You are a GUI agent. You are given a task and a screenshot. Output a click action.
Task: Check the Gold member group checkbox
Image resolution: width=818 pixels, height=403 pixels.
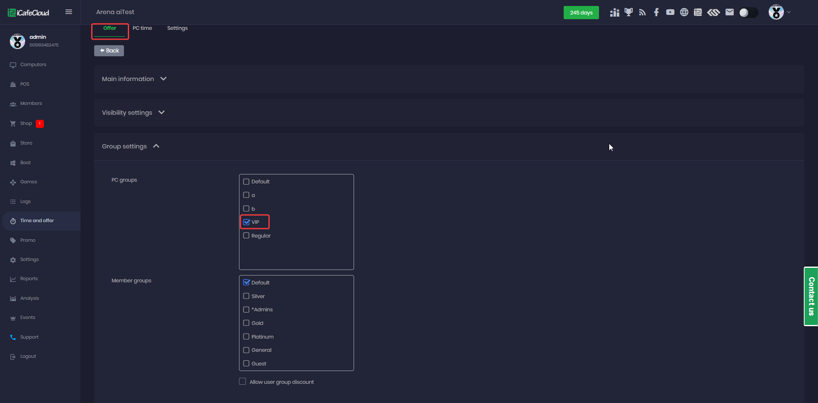(x=246, y=323)
